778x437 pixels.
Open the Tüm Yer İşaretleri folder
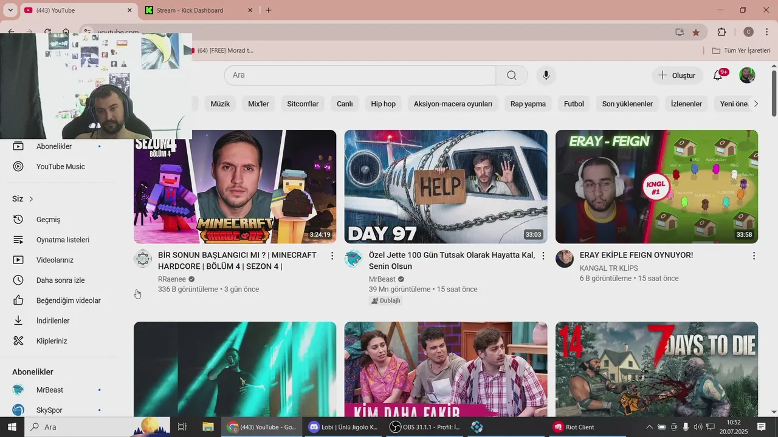741,50
